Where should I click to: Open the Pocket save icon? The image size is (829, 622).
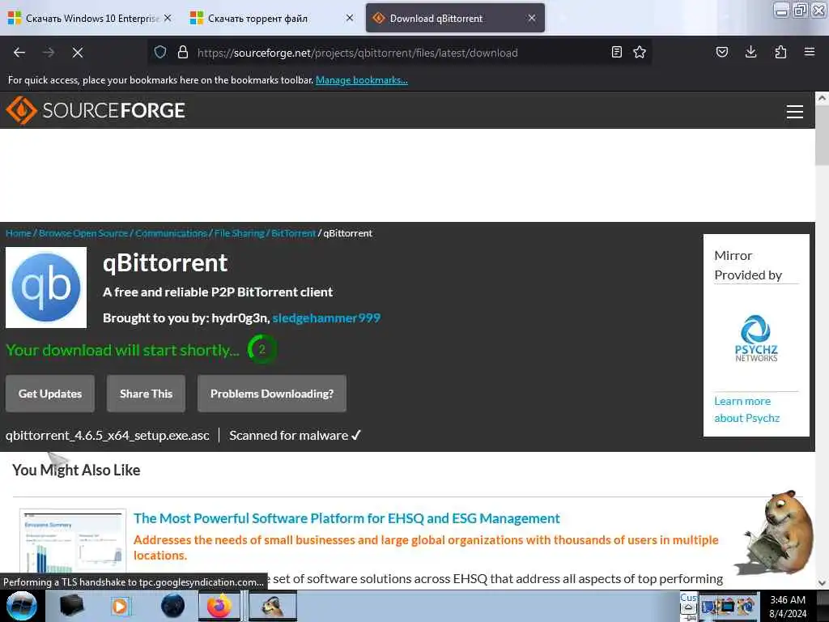(x=721, y=52)
